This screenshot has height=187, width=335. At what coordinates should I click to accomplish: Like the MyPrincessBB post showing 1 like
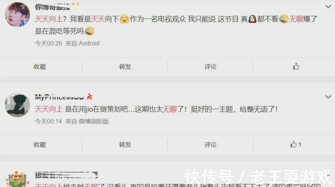pos(296,144)
